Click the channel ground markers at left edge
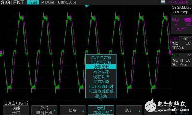 pyautogui.click(x=1, y=54)
